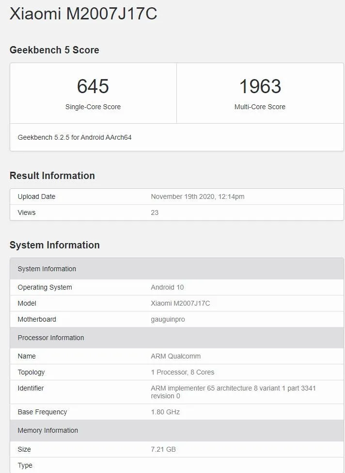Click the Views count 23

155,212
